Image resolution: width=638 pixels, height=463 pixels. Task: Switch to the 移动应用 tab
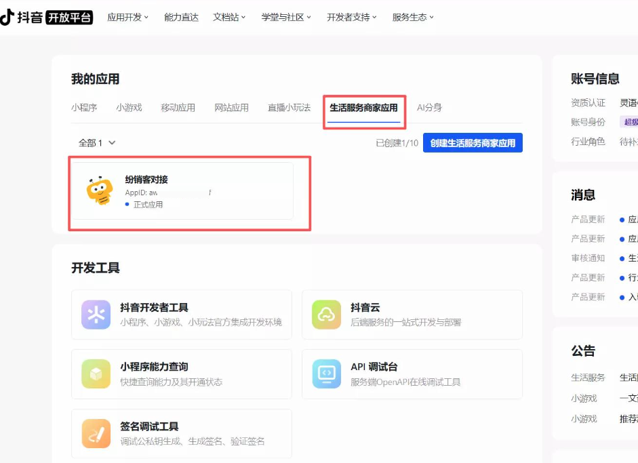click(178, 108)
